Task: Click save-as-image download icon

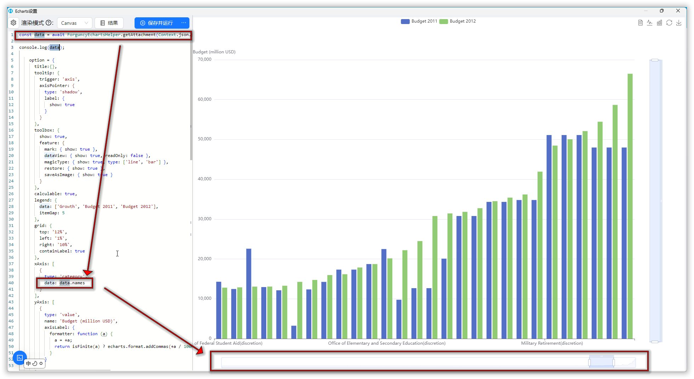Action: [679, 23]
